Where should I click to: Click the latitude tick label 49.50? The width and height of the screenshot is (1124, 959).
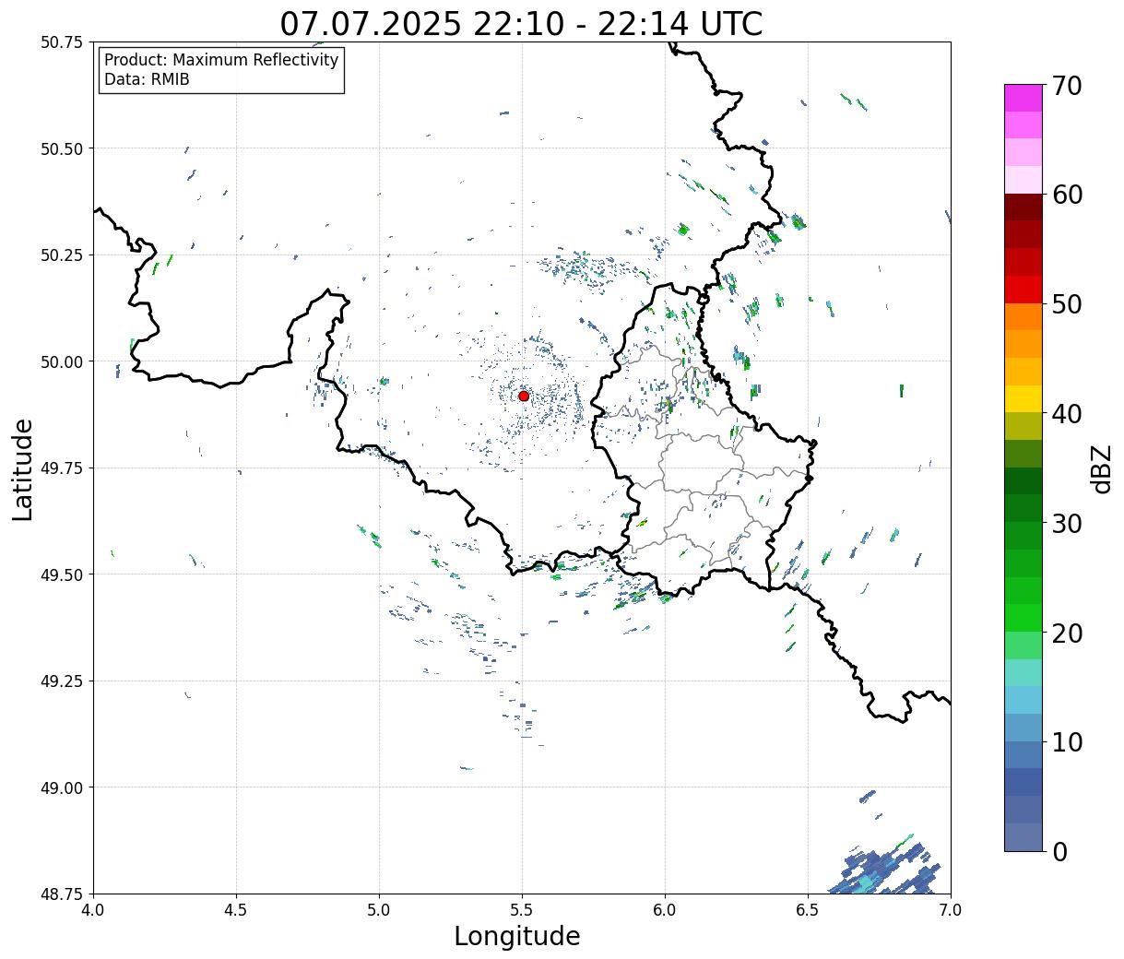(62, 574)
